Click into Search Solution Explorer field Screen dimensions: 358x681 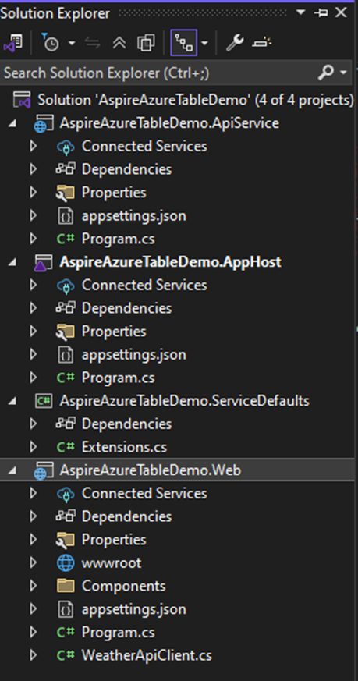point(158,73)
